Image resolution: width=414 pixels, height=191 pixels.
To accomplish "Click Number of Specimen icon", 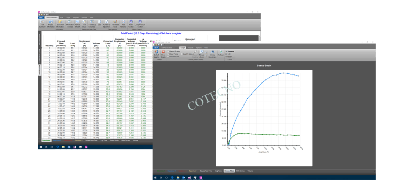I will 106,24.
